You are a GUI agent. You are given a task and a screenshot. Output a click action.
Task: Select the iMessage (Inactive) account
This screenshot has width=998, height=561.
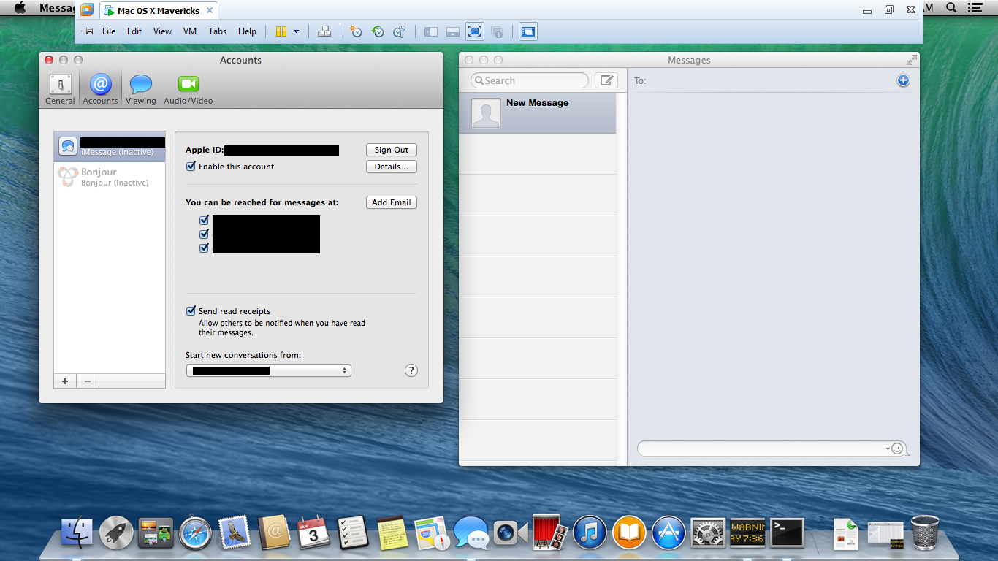(110, 147)
